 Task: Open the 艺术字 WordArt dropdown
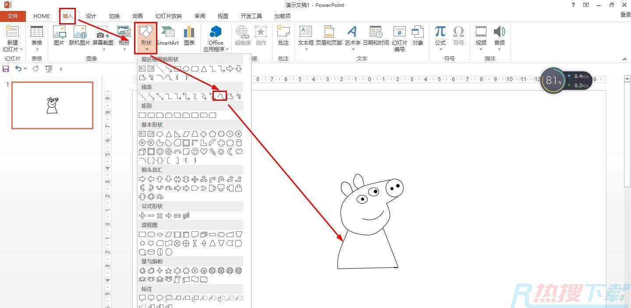(352, 37)
